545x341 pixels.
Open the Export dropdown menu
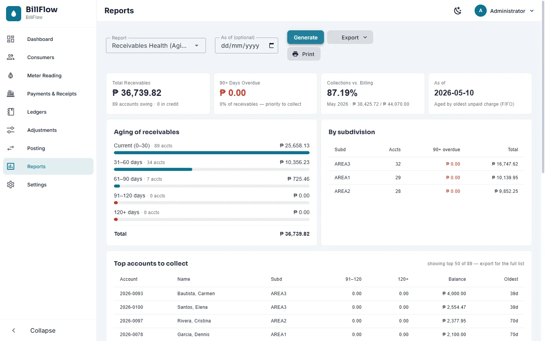[x=350, y=38]
